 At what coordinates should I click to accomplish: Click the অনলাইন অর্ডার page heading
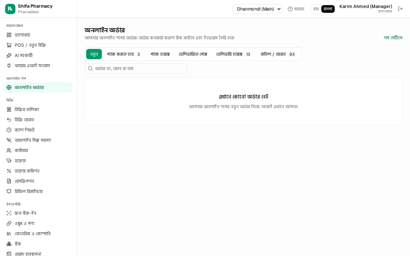[105, 30]
